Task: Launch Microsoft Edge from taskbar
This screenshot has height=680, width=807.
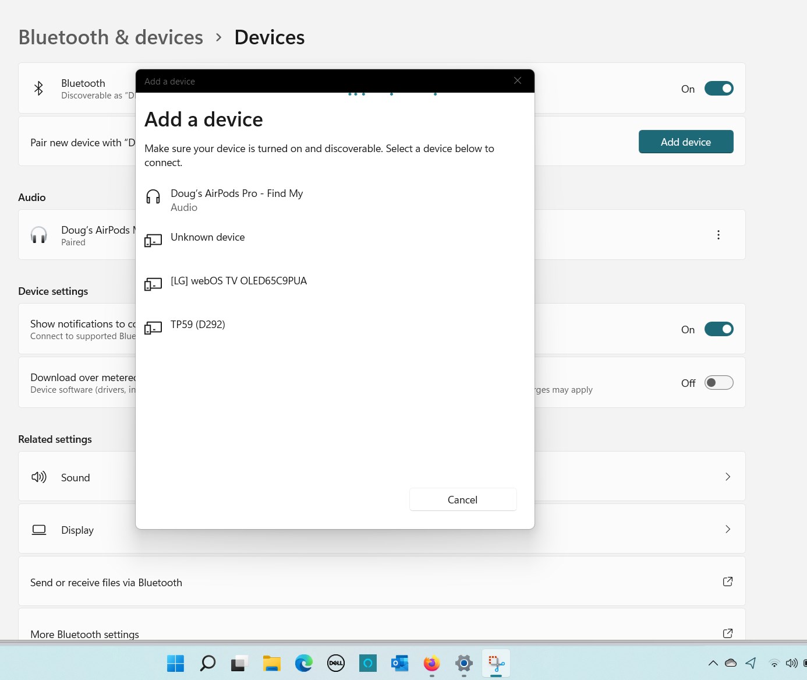Action: click(x=303, y=663)
